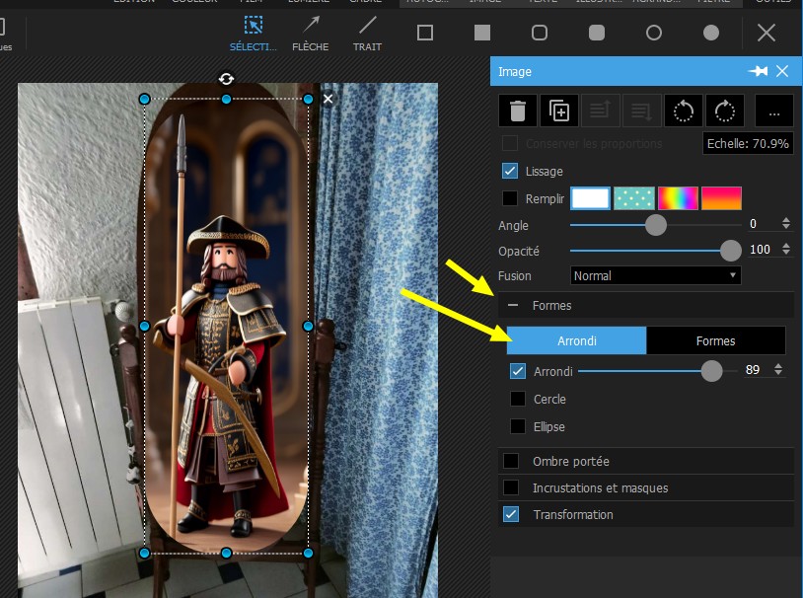Pick the Trait line tool
Screen dimensions: 803x598
tap(367, 34)
